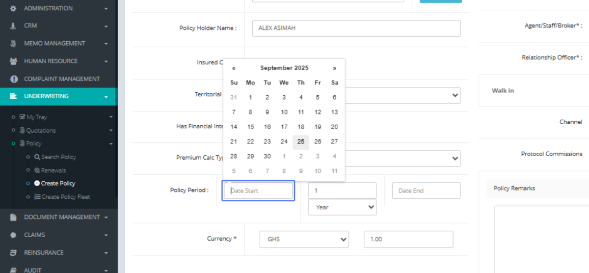
Task: Click the Date End input field
Action: click(x=426, y=191)
